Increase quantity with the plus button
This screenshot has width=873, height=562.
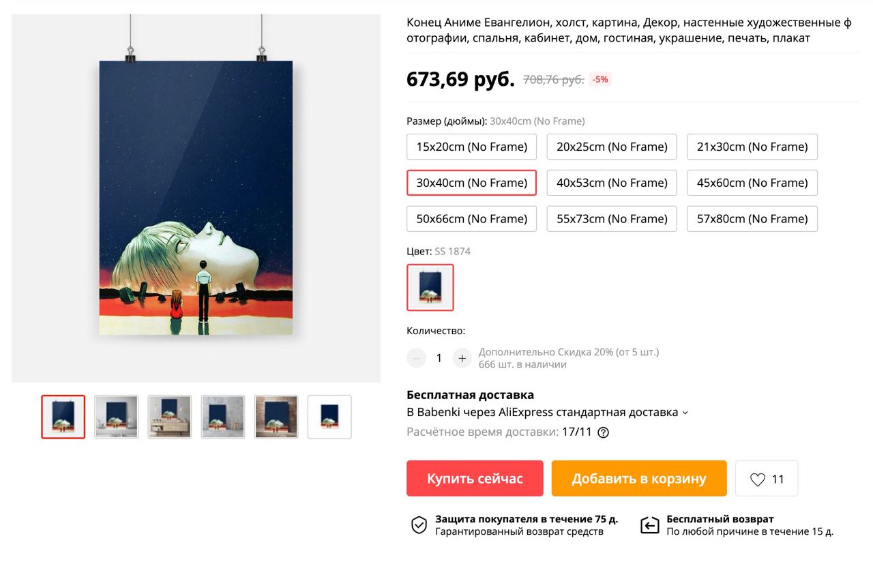(462, 358)
